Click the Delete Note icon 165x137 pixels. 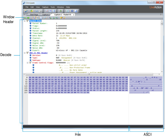click(x=64, y=18)
